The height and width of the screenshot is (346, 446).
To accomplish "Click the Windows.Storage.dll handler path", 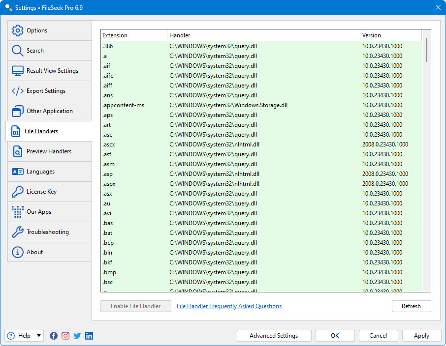I will click(x=228, y=105).
